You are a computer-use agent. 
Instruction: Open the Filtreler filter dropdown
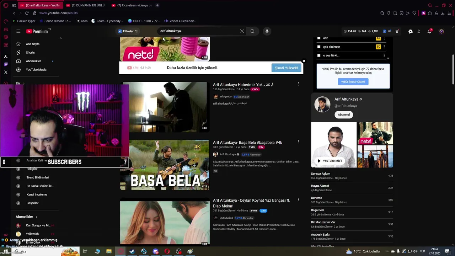(128, 31)
